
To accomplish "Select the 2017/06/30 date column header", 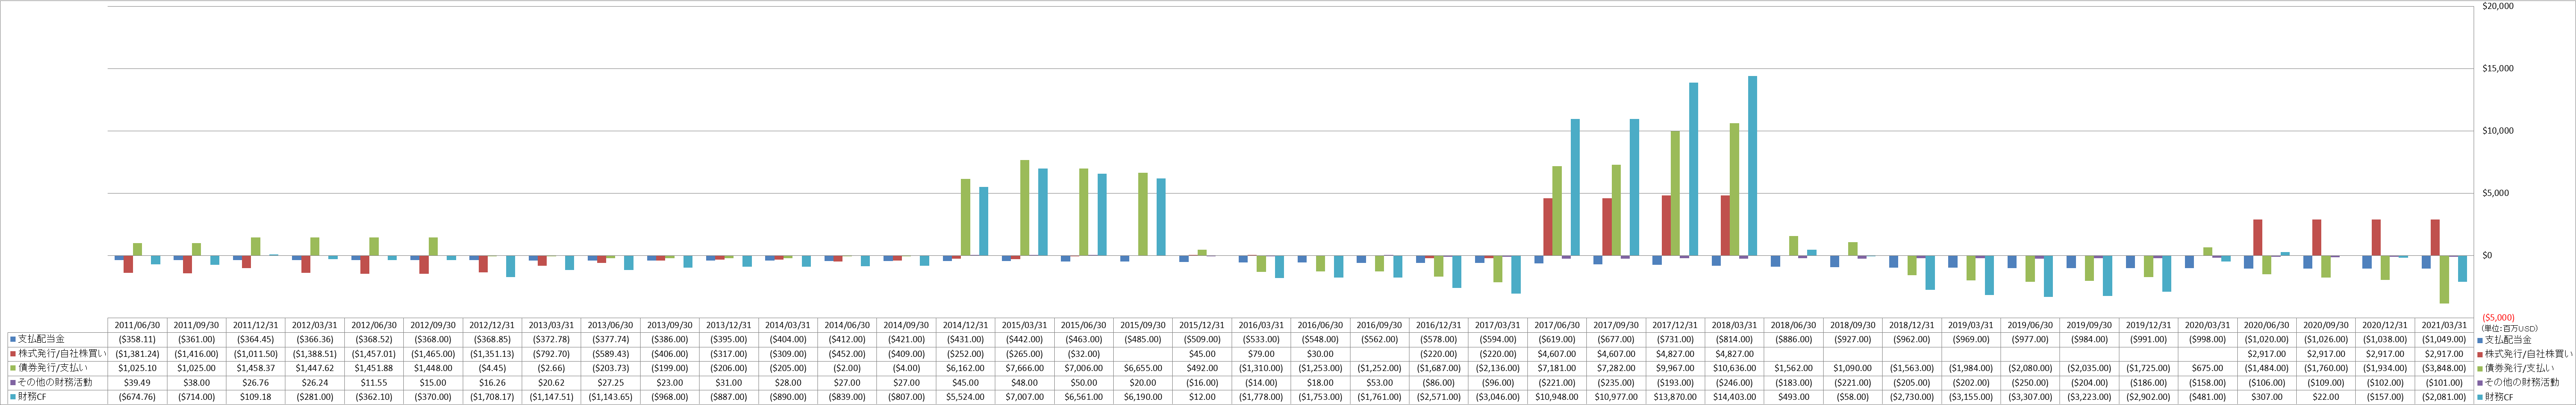I will click(1557, 325).
